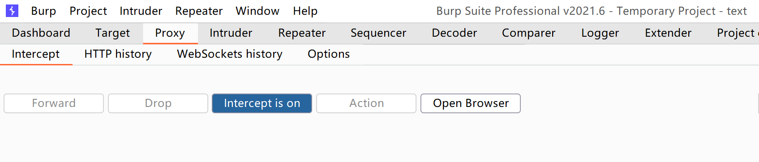Toggle the Intercept is on button
759x162 pixels.
(x=262, y=103)
